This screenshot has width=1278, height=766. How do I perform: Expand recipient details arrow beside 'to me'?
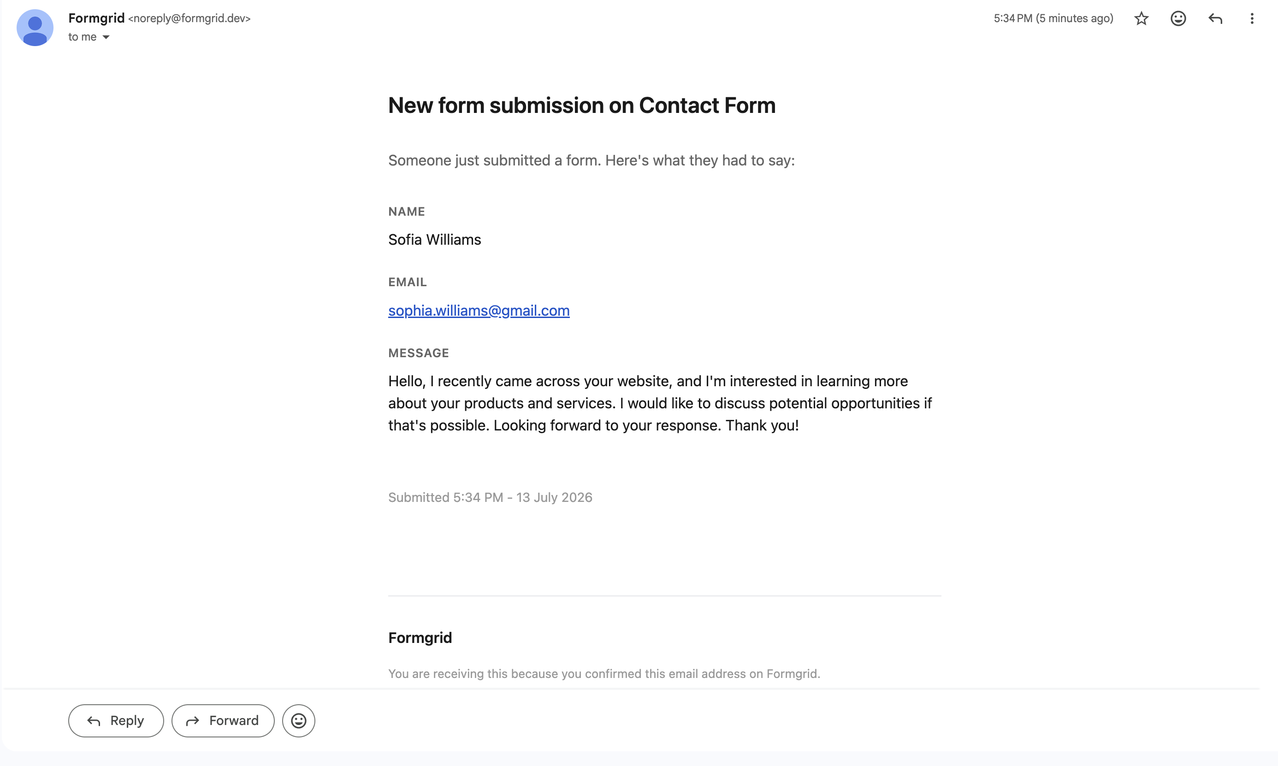pos(106,37)
